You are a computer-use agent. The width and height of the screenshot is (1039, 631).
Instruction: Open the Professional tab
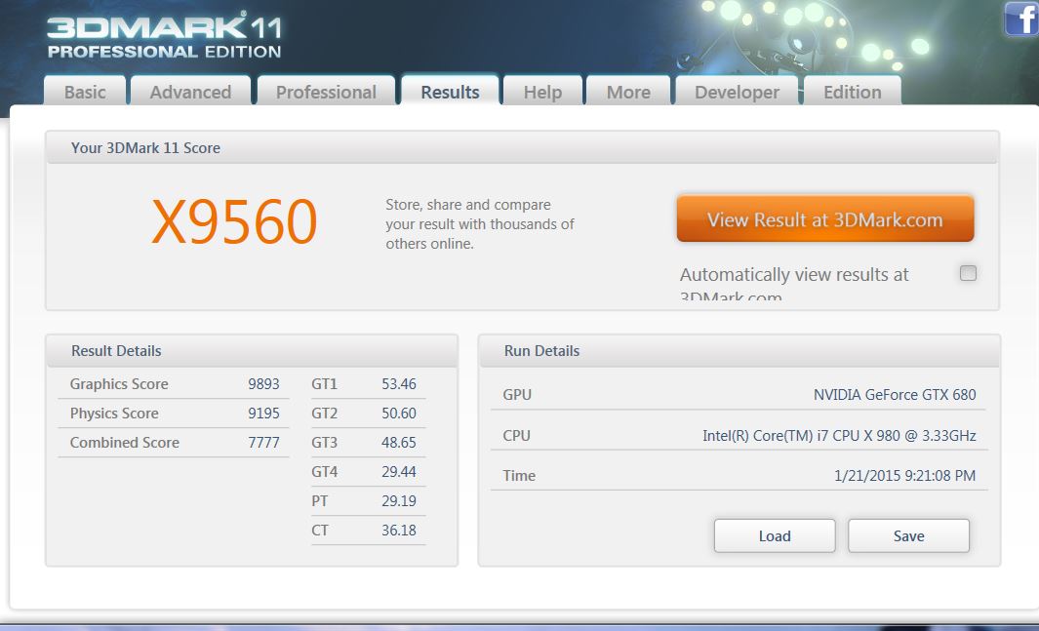tap(326, 92)
